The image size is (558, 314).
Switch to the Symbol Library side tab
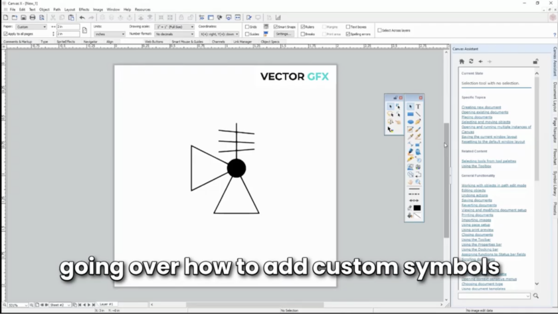tap(555, 183)
